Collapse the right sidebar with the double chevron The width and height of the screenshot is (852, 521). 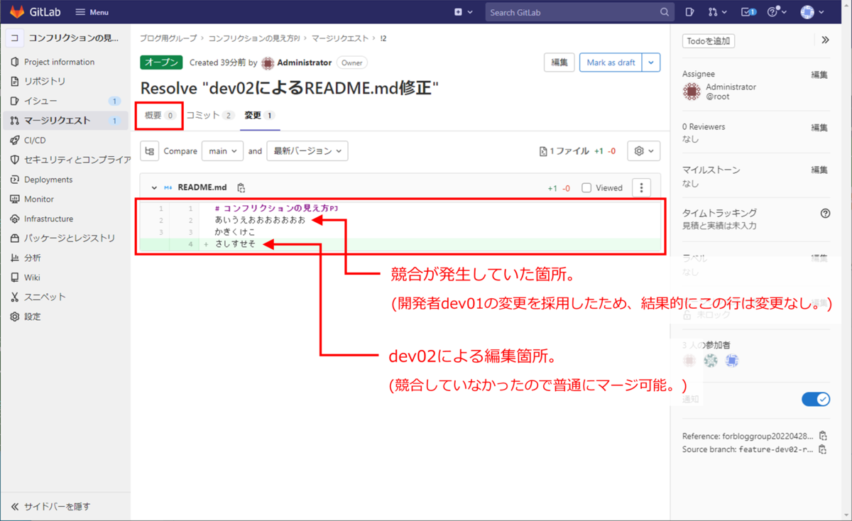tap(825, 40)
